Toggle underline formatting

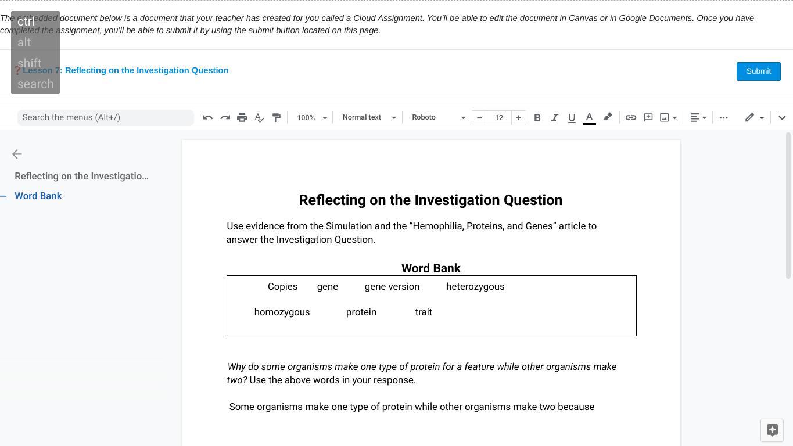click(x=572, y=117)
